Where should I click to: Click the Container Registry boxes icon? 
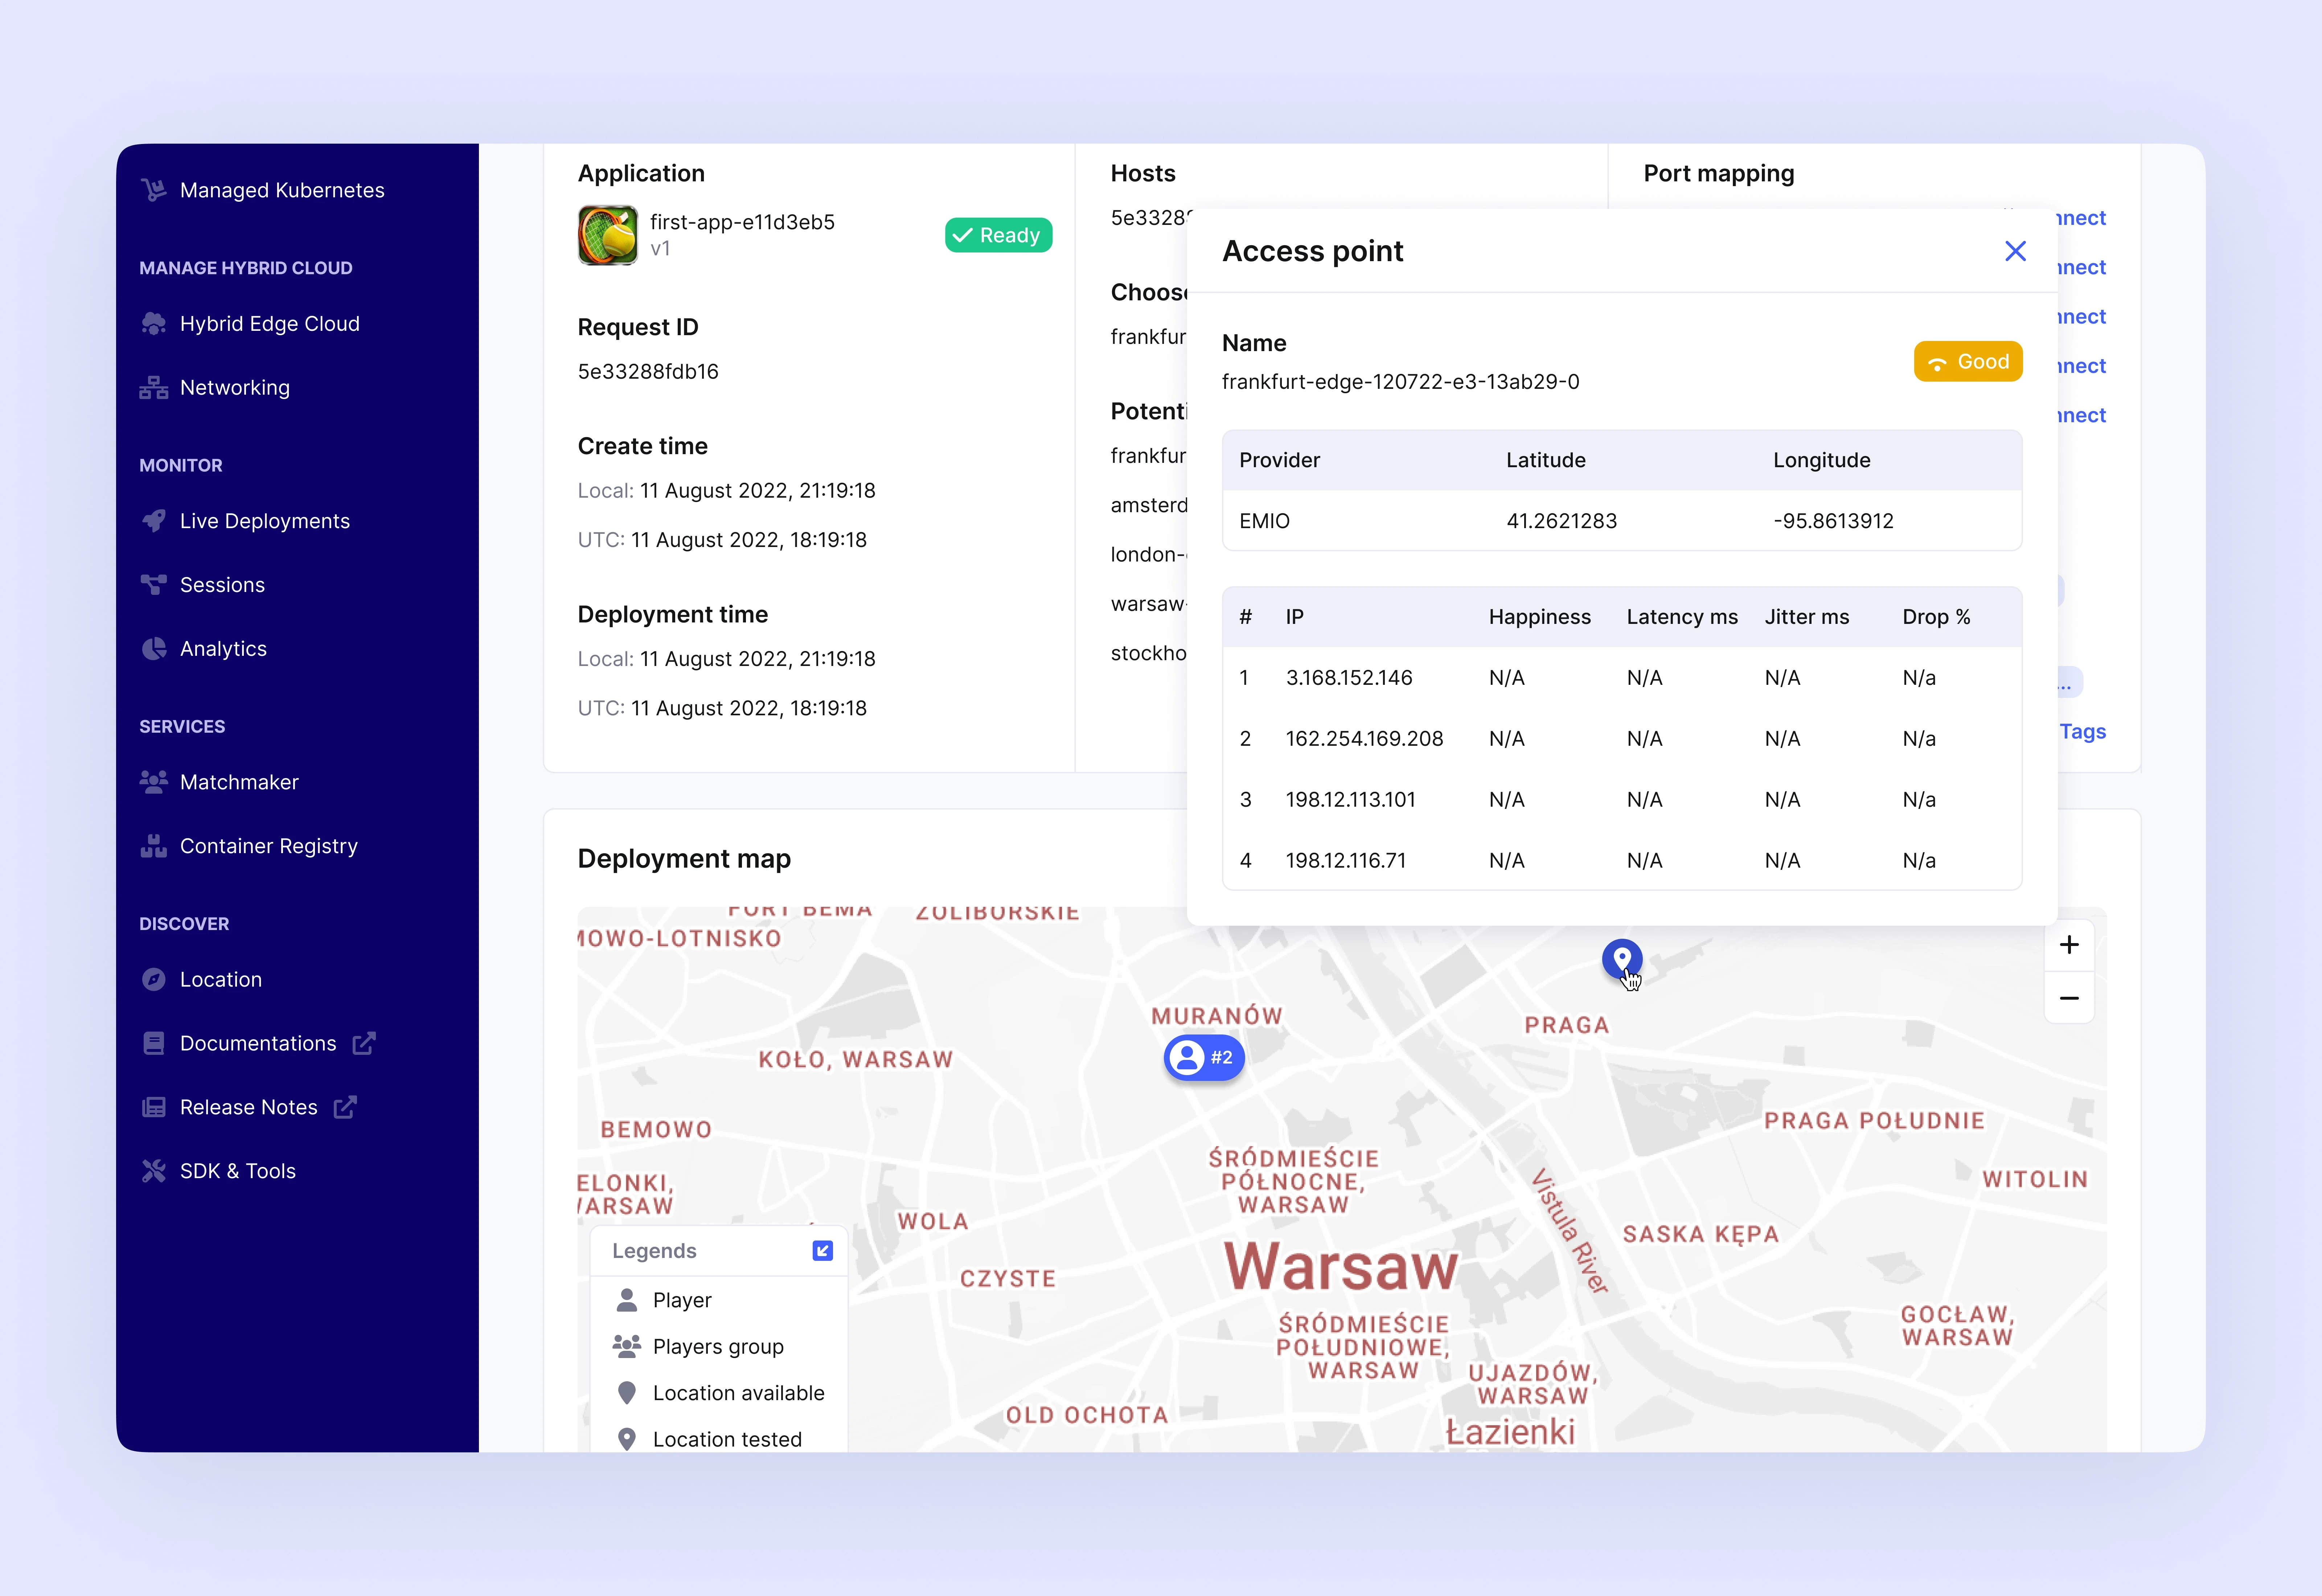(x=153, y=846)
